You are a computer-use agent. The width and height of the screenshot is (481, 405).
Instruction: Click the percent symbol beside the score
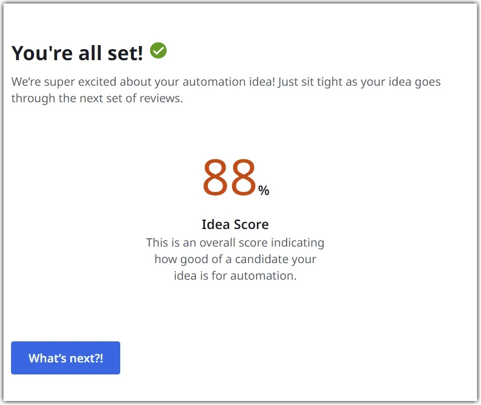click(x=264, y=190)
